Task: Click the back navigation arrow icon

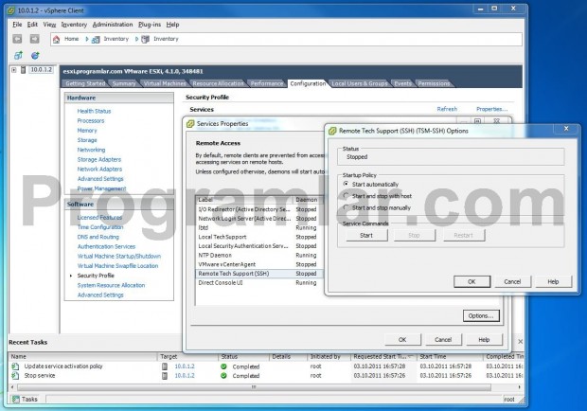Action: pyautogui.click(x=17, y=39)
